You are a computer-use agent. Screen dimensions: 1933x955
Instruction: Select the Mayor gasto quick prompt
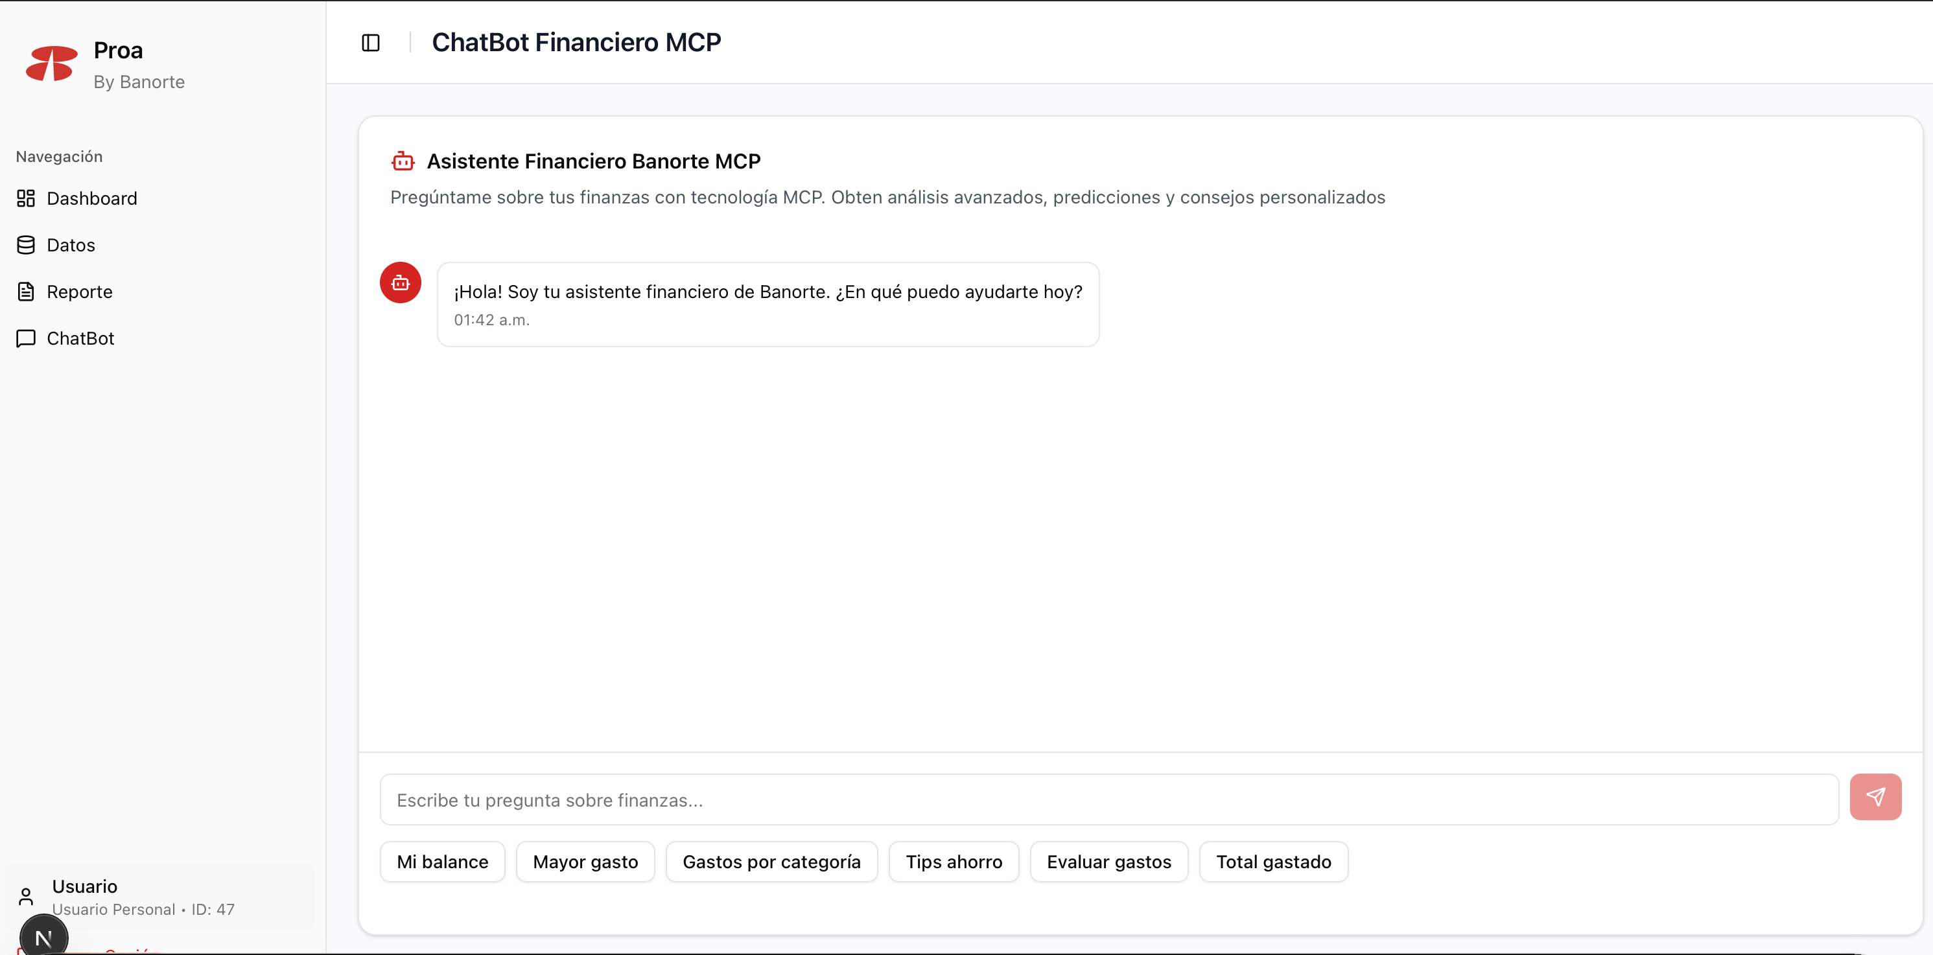[x=585, y=862]
